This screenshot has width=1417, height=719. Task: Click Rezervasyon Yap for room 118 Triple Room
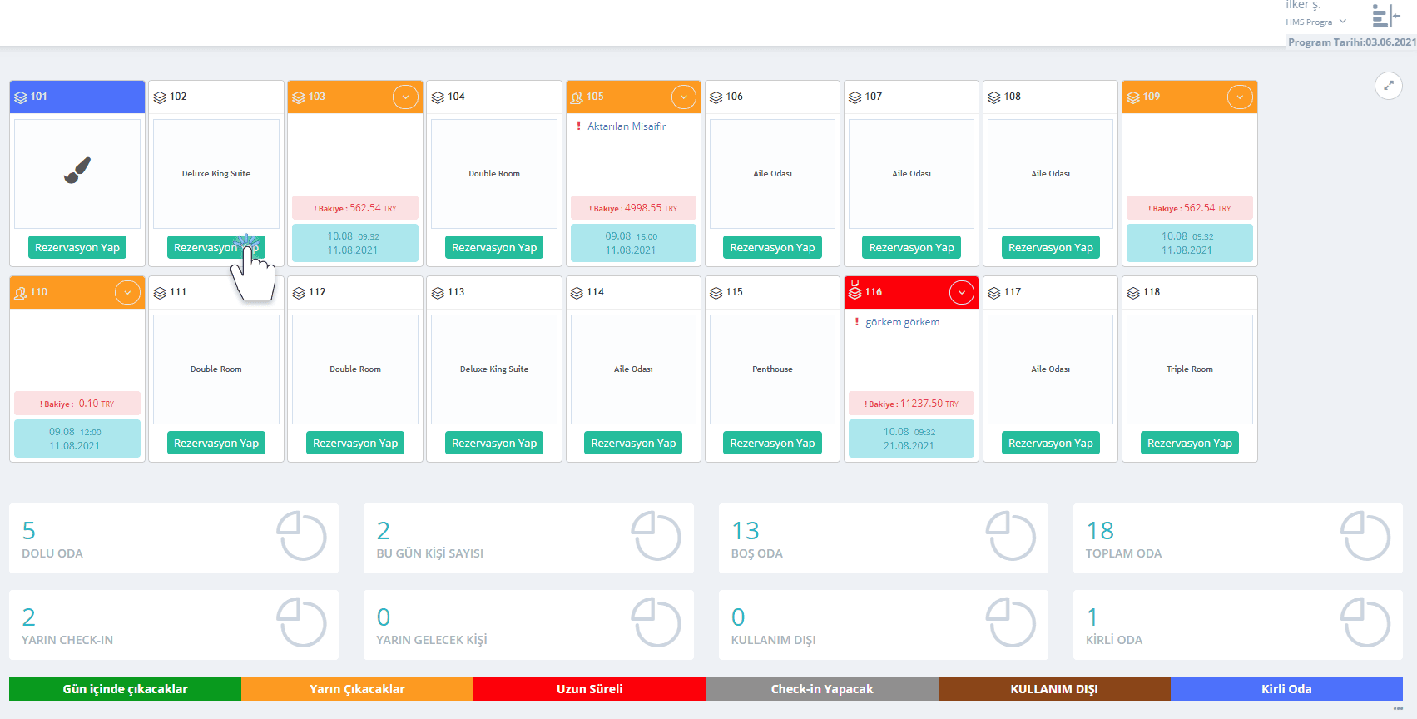pos(1190,443)
